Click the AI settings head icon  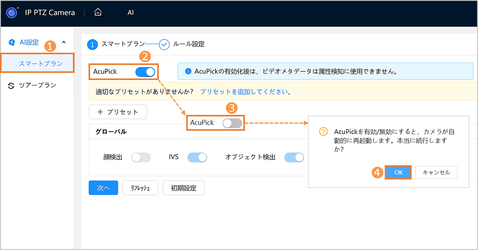tap(12, 42)
